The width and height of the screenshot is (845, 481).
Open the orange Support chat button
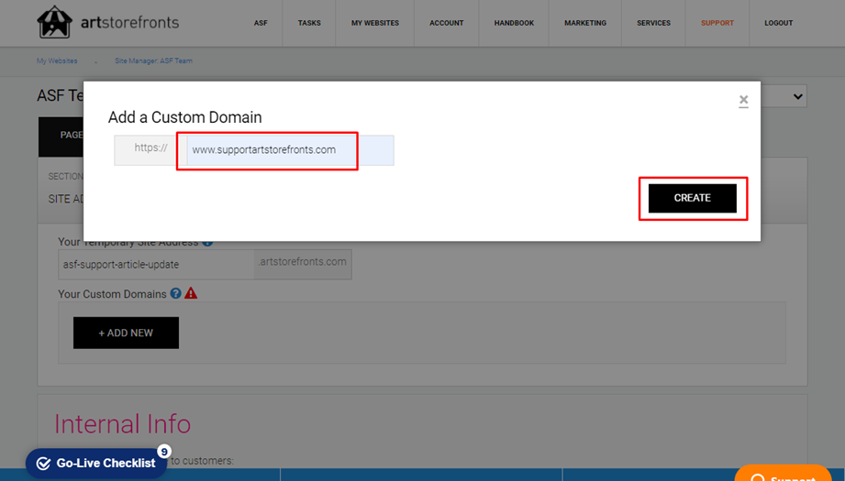[783, 473]
